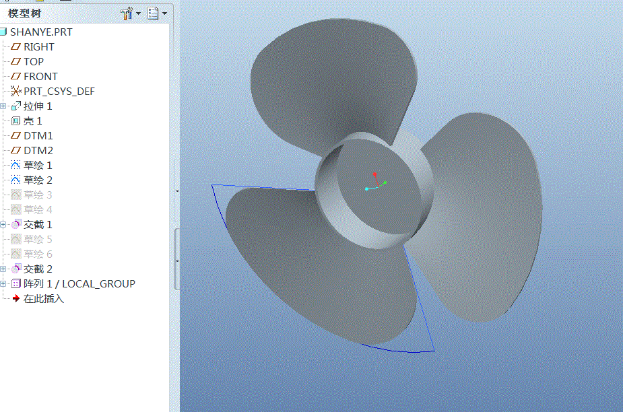Select the DTM2 label

tap(38, 151)
